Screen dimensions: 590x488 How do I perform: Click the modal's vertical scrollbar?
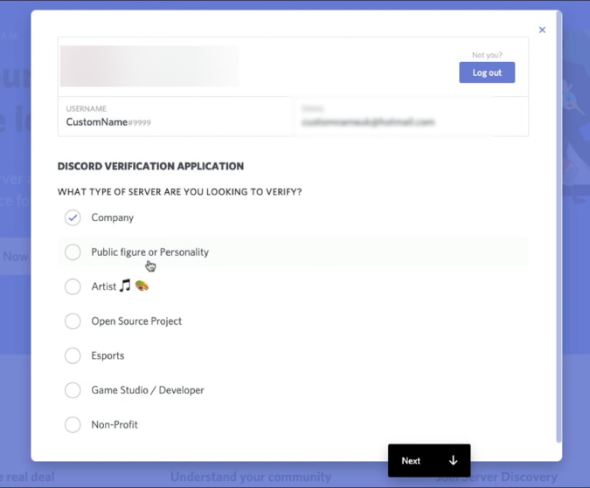(559, 227)
